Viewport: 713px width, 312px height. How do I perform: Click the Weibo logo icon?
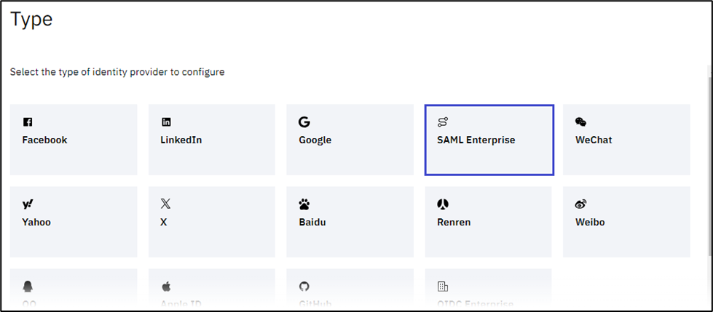click(x=580, y=204)
